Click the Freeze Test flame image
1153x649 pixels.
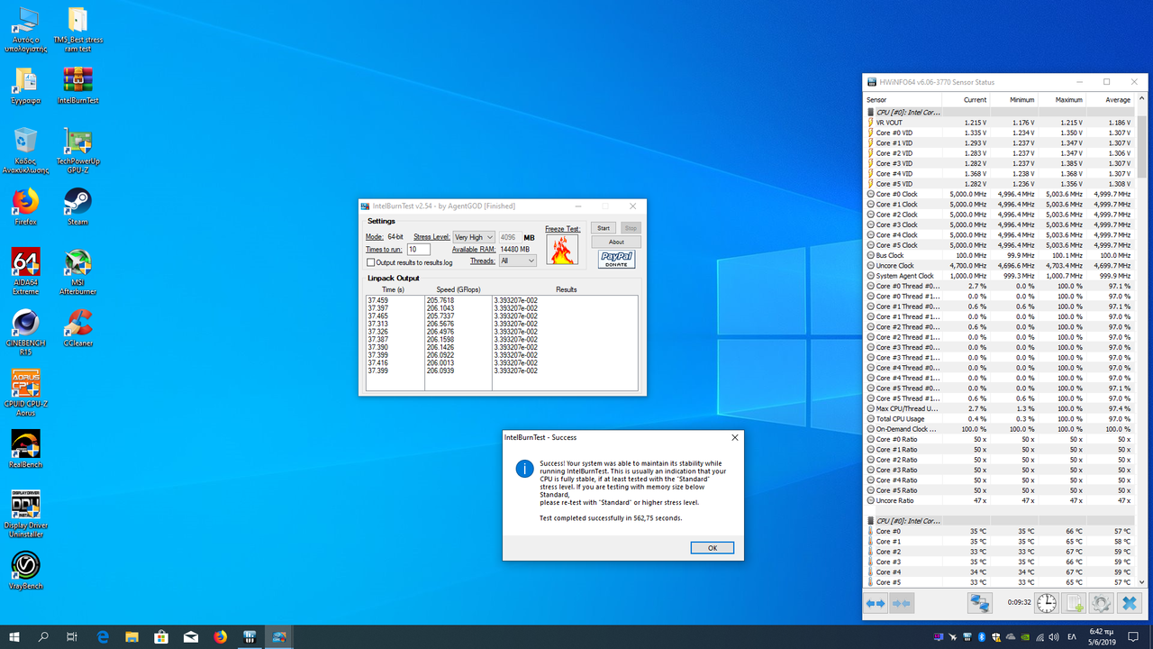(563, 249)
